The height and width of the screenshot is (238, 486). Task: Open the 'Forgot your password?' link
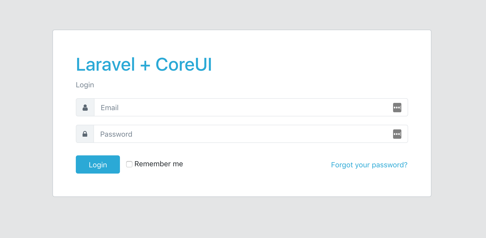369,165
